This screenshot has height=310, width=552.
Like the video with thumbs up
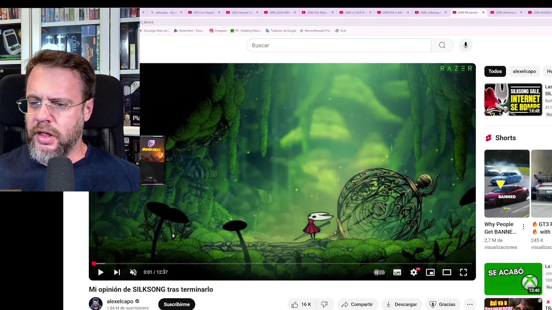(301, 304)
